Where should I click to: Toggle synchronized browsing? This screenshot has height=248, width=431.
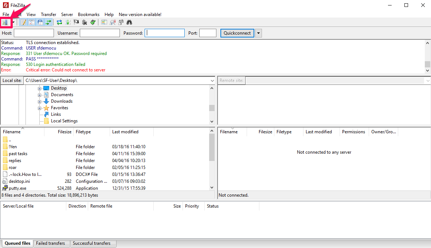pyautogui.click(x=121, y=22)
